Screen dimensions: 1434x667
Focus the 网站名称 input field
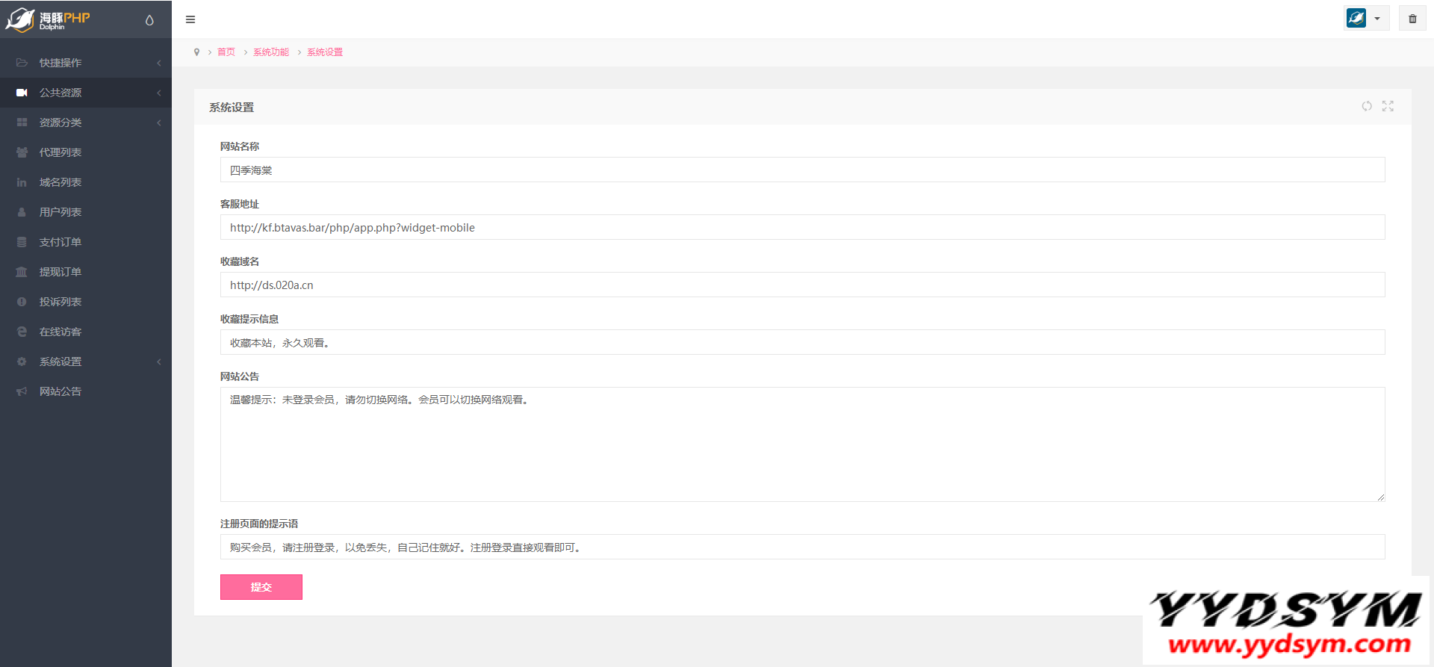point(802,170)
